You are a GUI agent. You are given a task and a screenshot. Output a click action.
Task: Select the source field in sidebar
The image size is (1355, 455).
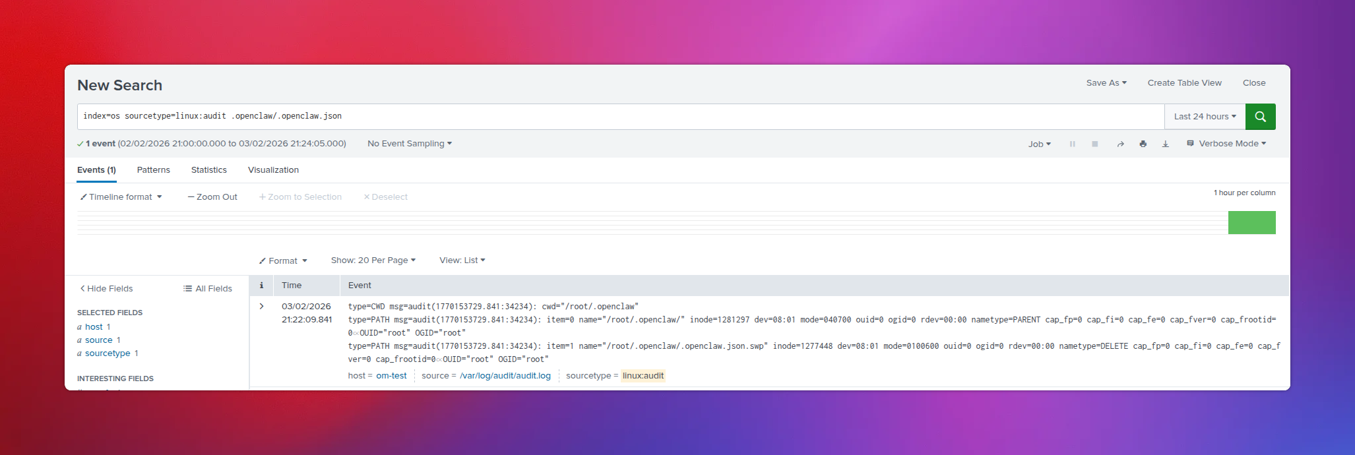pos(99,340)
